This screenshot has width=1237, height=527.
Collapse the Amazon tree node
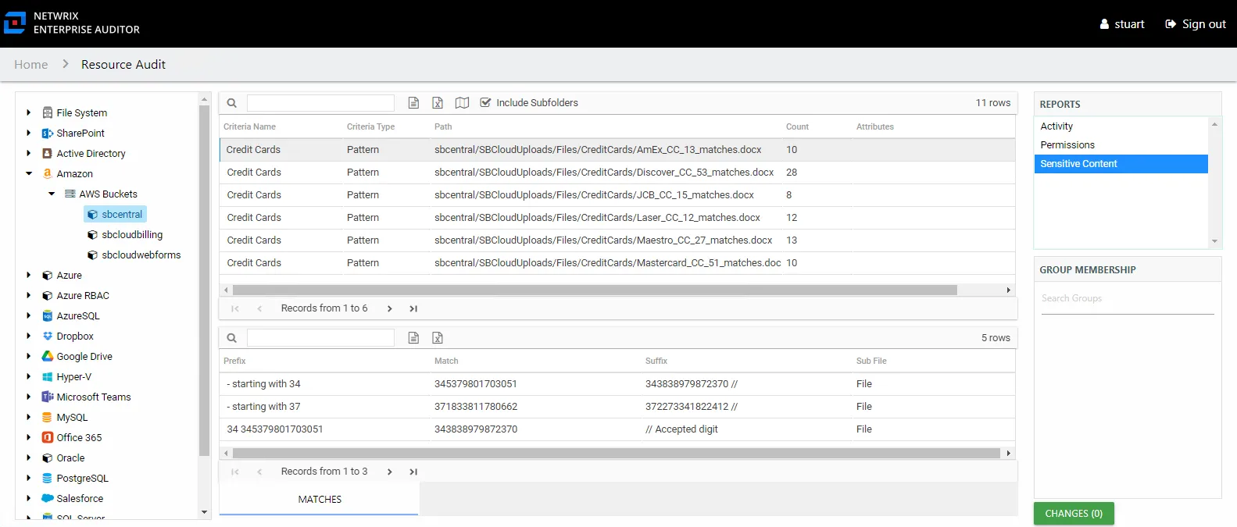coord(29,173)
